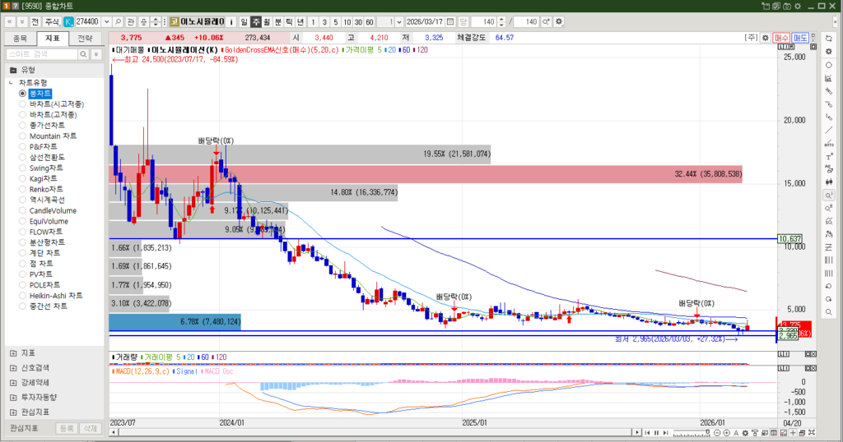Click the 스마트 검색 input field

(41, 53)
